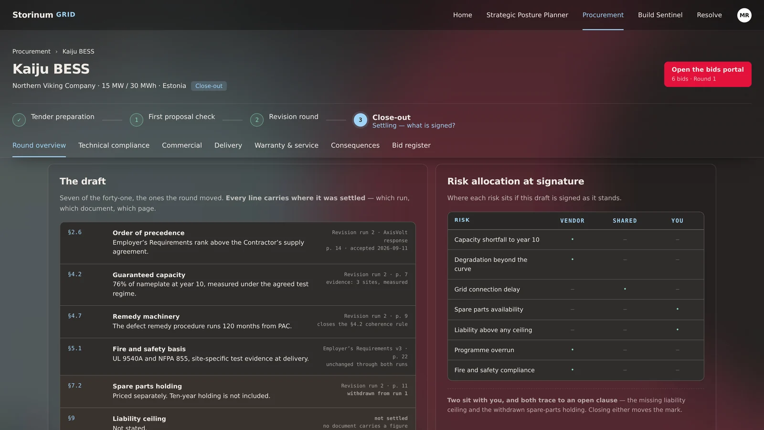Image resolution: width=764 pixels, height=430 pixels.
Task: Switch to Consequences tab
Action: tap(355, 145)
